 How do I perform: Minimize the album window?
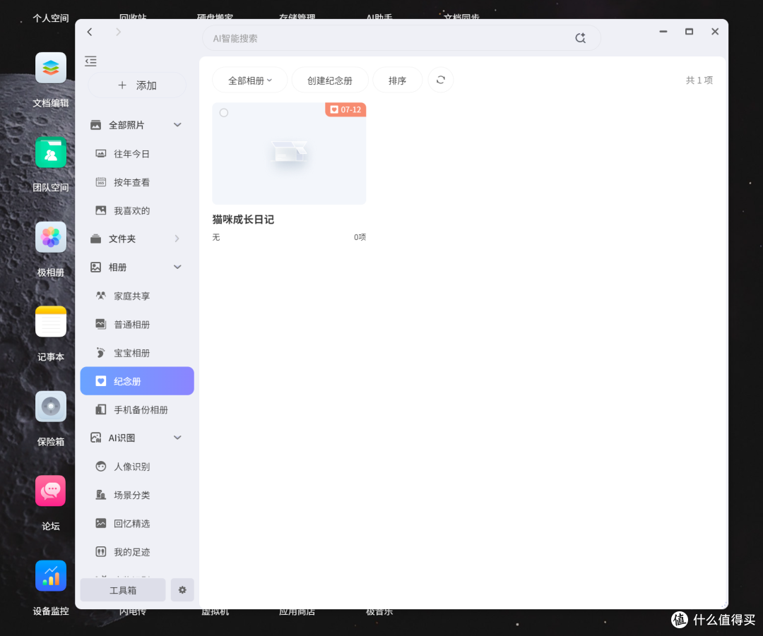point(663,32)
